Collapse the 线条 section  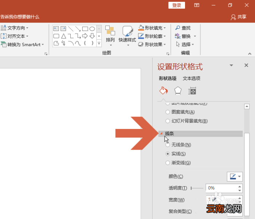pos(161,133)
